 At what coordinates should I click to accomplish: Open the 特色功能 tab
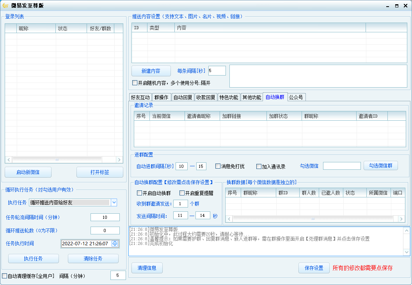[229, 97]
